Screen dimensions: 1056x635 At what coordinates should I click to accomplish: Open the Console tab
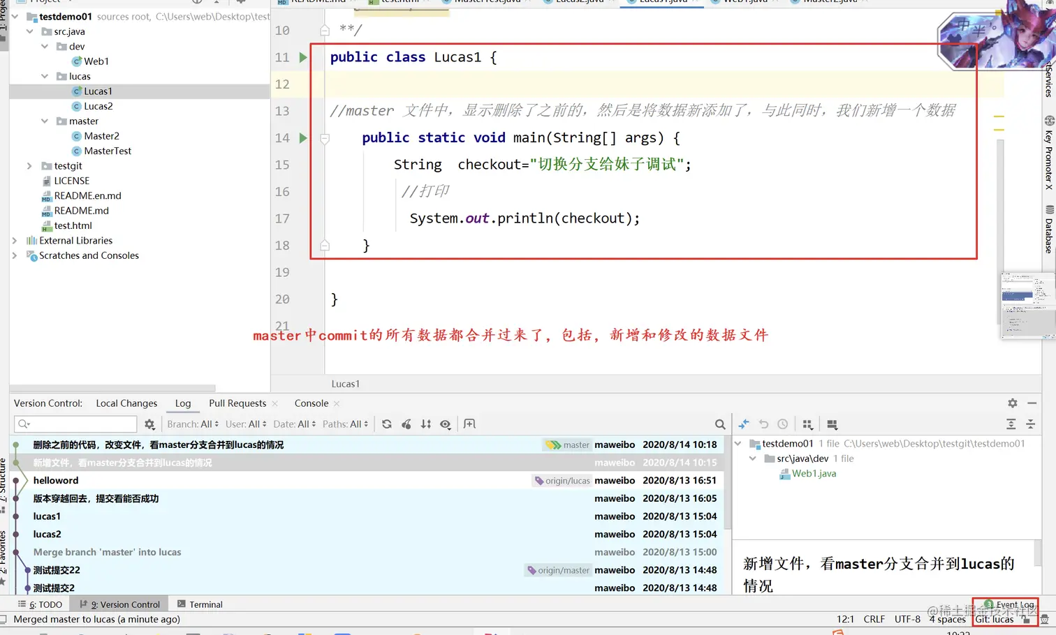(311, 403)
